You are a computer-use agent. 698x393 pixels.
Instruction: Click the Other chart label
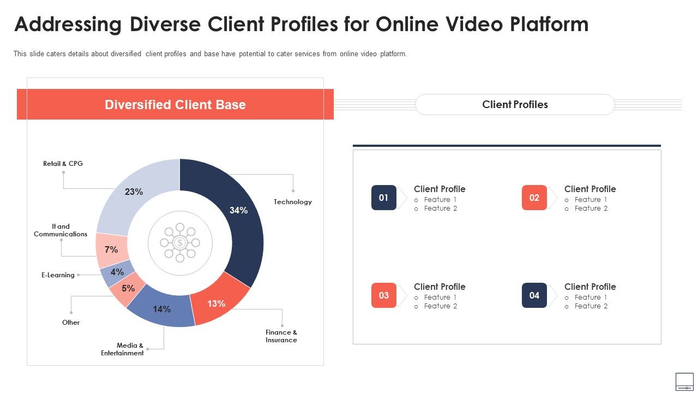(x=71, y=323)
